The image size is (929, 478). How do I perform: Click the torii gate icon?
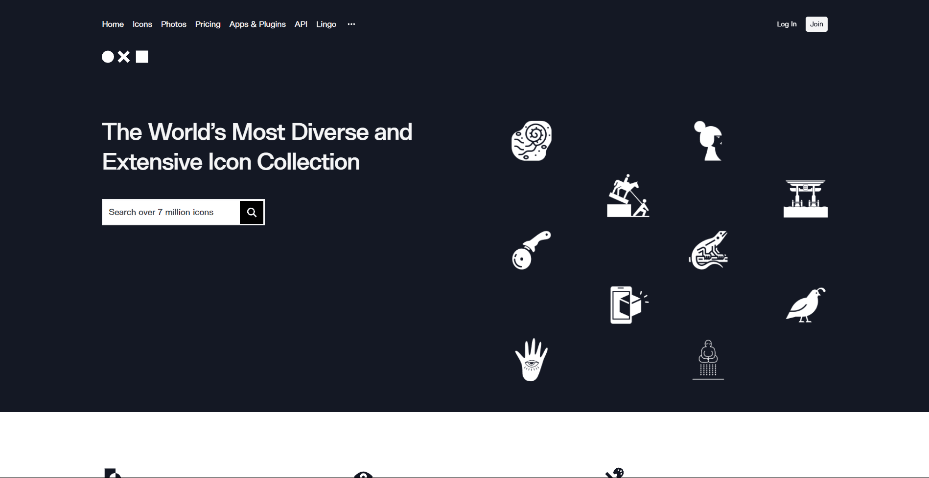point(805,198)
